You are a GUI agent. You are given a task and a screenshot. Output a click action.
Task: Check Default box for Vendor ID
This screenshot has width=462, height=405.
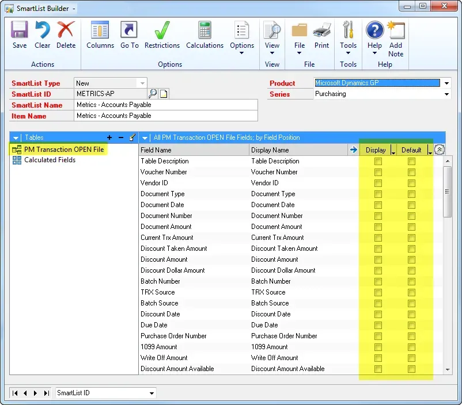411,184
